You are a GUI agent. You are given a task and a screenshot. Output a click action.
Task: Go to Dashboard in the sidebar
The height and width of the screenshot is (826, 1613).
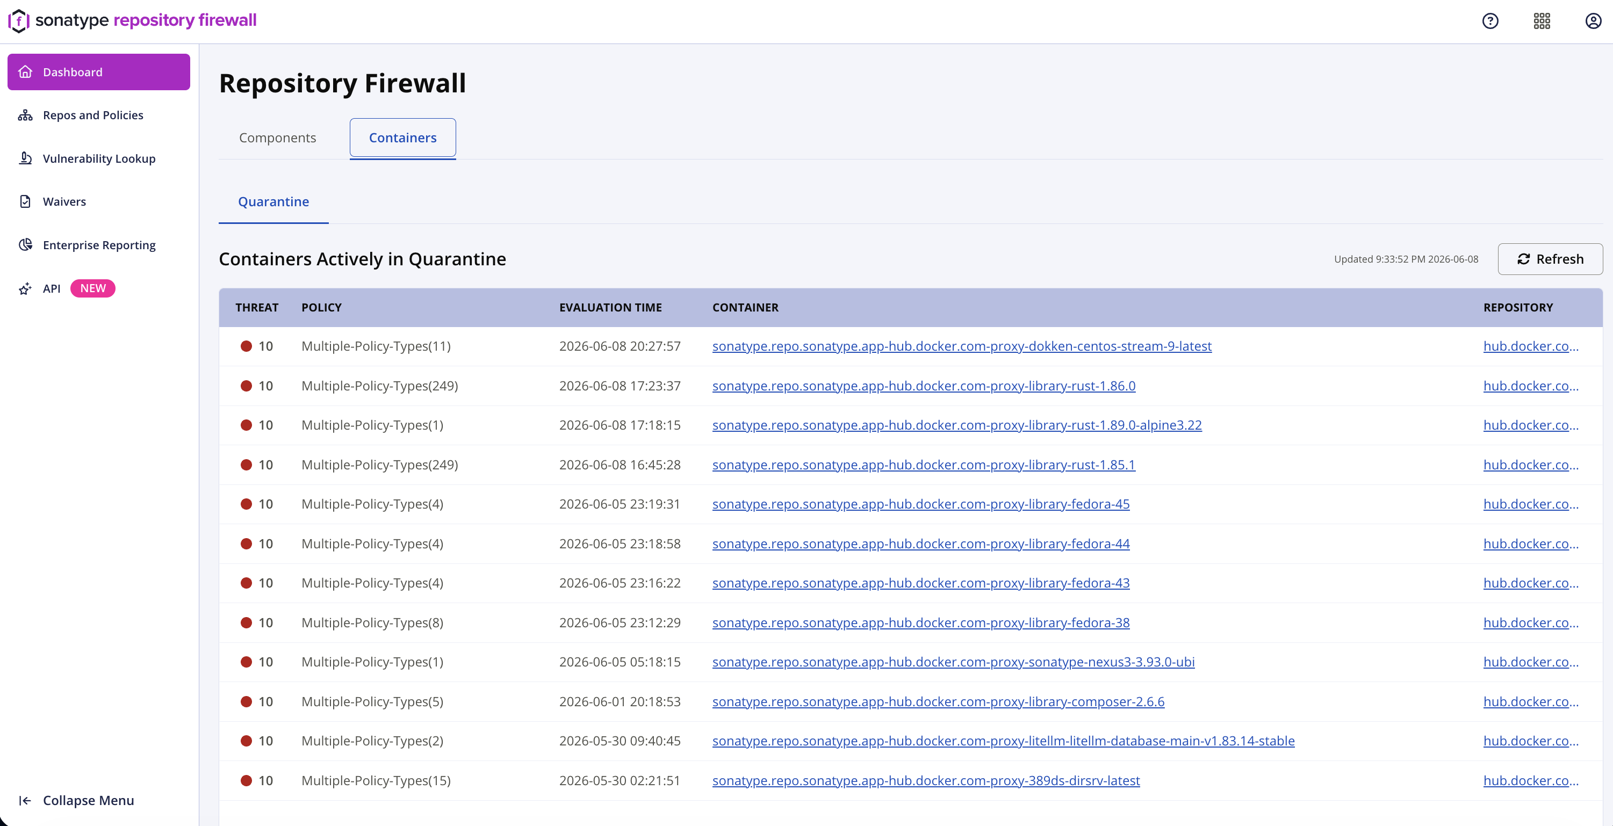coord(99,72)
